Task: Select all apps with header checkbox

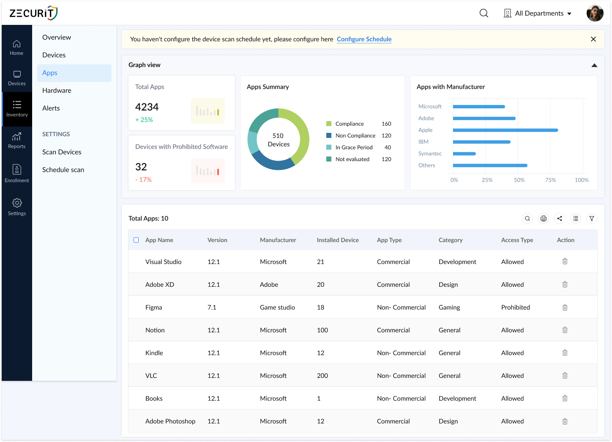Action: 136,240
